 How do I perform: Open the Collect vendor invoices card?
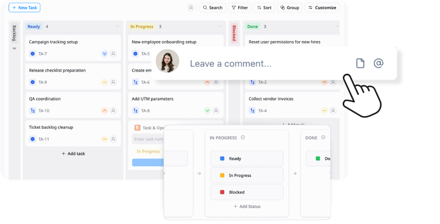click(x=292, y=105)
